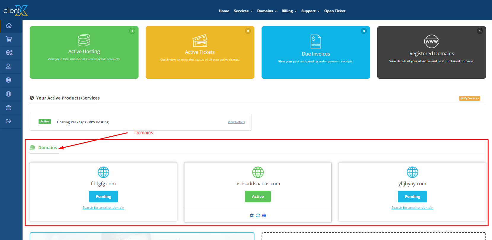The height and width of the screenshot is (240, 492).
Task: Open the Domains dropdown in the top navigation
Action: [x=267, y=11]
